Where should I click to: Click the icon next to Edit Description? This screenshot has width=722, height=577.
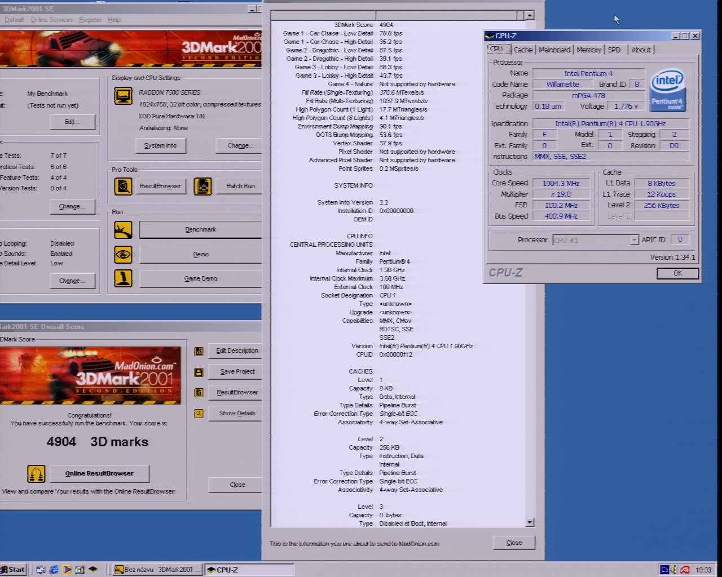click(199, 351)
